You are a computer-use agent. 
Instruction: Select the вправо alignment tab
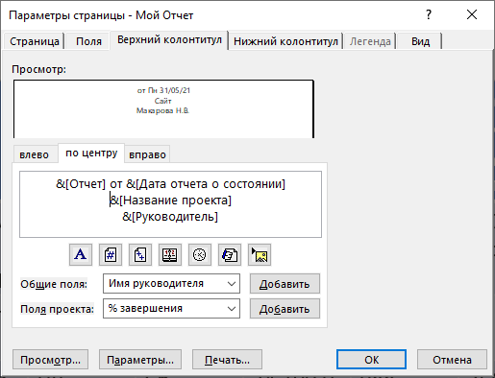[147, 154]
